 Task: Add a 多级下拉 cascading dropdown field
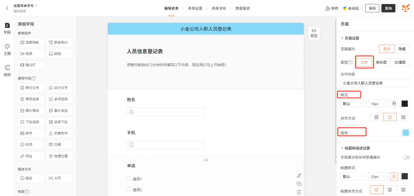click(x=60, y=122)
